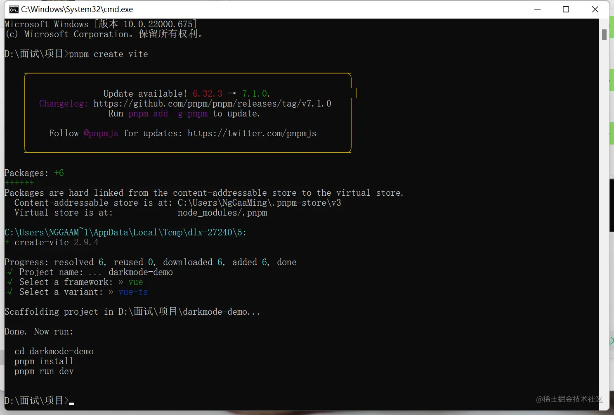Click the "pnpm add -g pnpm" text

pyautogui.click(x=168, y=114)
